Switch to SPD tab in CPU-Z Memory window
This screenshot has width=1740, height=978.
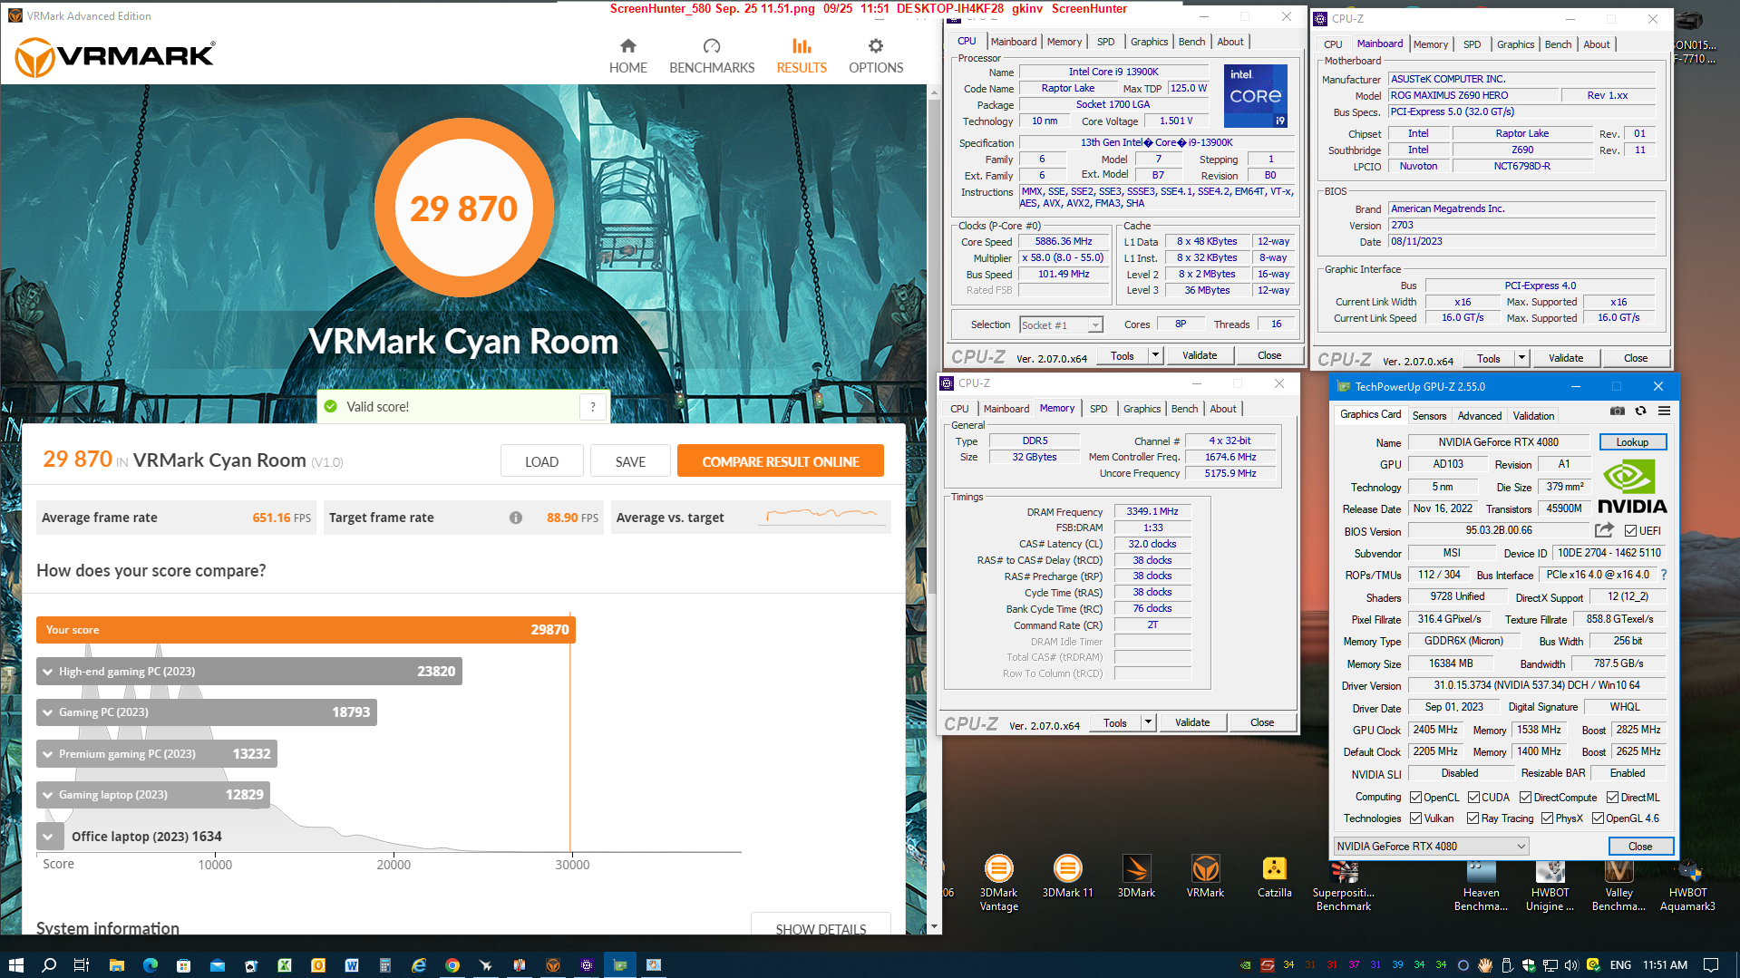tap(1098, 409)
